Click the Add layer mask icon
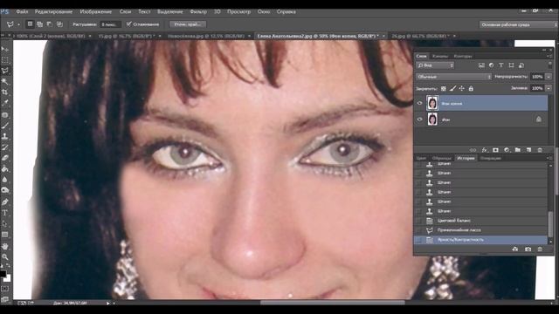Image resolution: width=559 pixels, height=314 pixels. click(495, 150)
